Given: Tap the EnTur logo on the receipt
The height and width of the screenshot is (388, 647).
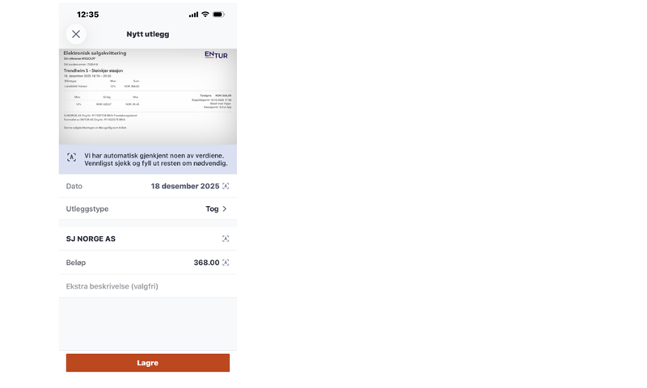Looking at the screenshot, I should coord(216,55).
